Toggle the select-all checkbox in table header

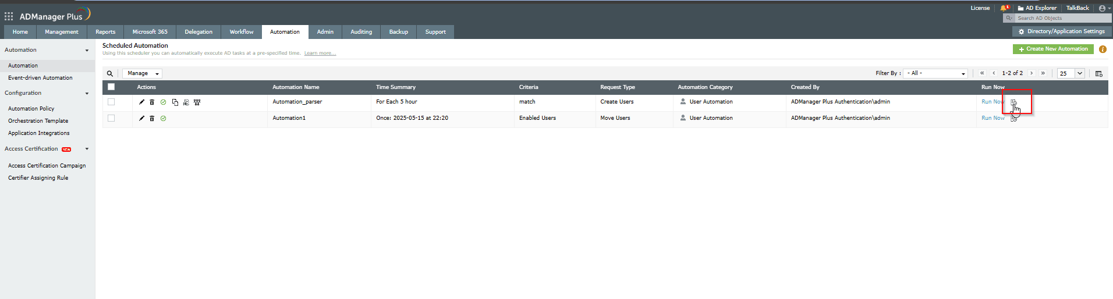(x=111, y=87)
